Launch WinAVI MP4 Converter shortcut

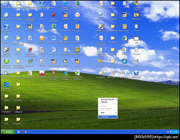point(77,75)
